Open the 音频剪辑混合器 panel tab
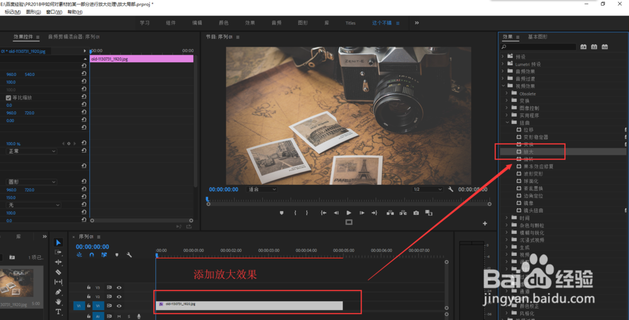This screenshot has height=320, width=629. 74,37
